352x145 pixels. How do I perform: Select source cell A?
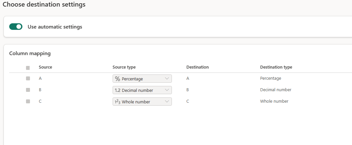tap(40, 78)
